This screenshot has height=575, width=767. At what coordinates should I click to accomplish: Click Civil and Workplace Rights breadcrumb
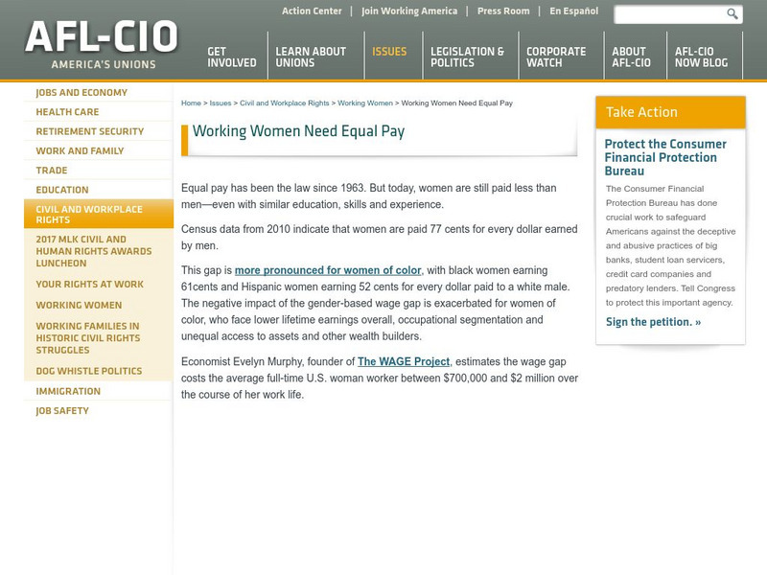[x=284, y=103]
